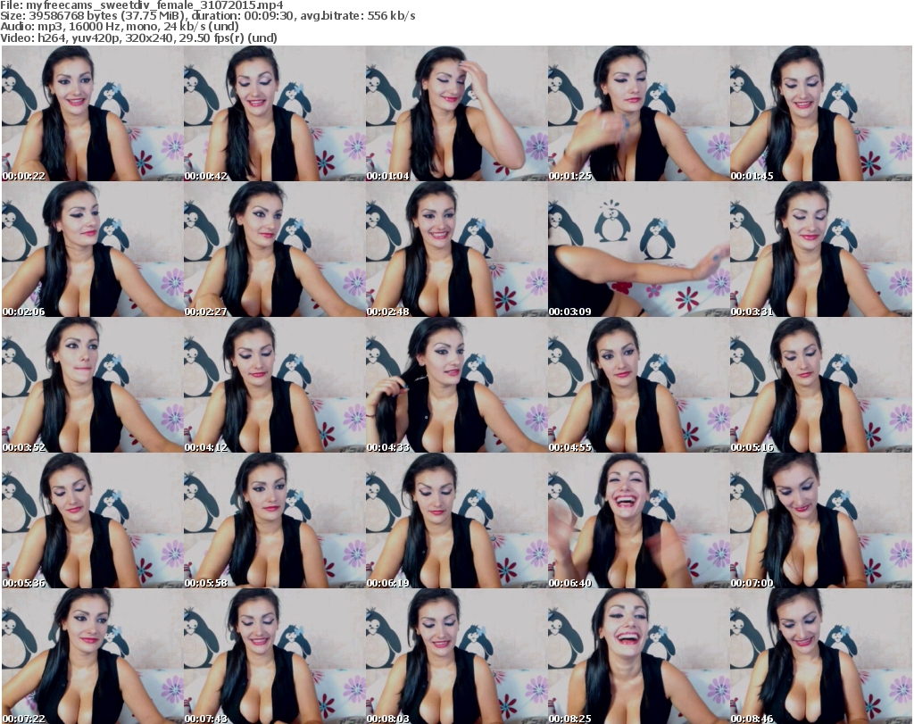Select the thumbnail timestamped 00:01:04
The height and width of the screenshot is (724, 914).
456,113
